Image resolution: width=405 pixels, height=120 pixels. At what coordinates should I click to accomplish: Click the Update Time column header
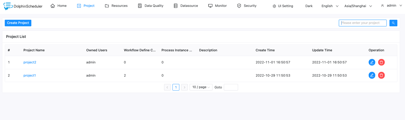(322, 50)
